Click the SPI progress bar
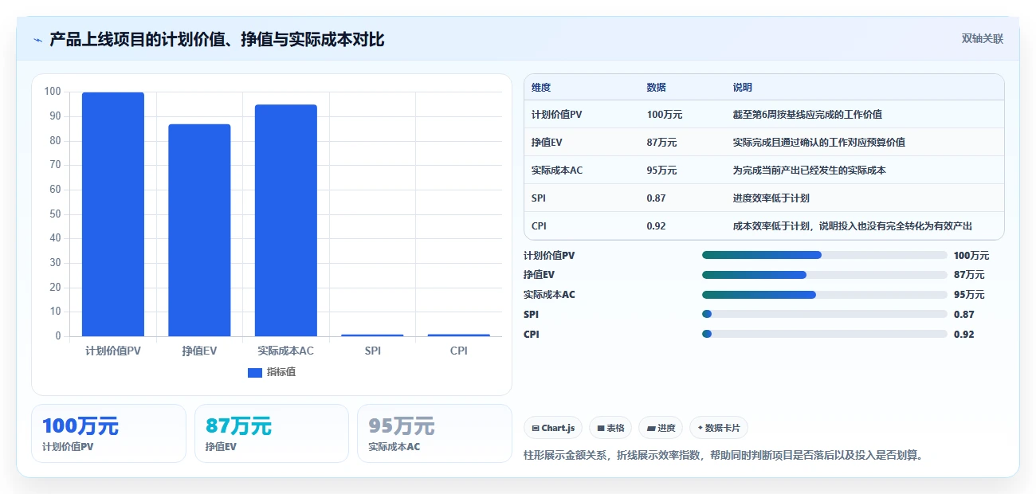Image resolution: width=1036 pixels, height=494 pixels. (825, 314)
